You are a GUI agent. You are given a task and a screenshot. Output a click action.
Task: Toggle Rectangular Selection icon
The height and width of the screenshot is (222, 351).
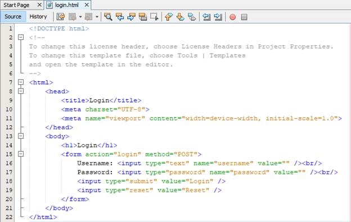154,17
